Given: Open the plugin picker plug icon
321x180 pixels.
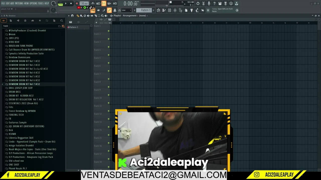Looking at the screenshot, I should 191,10.
